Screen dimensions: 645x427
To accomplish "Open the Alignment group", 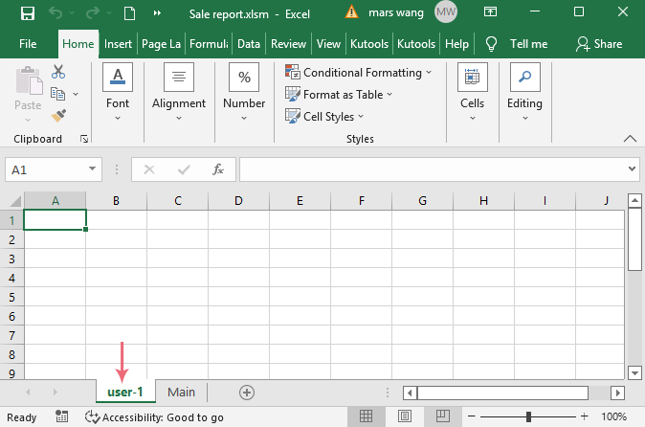I will coord(179,93).
